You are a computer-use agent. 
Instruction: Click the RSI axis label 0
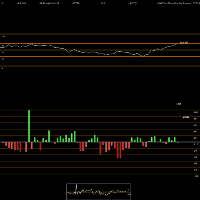(x=2, y=68)
